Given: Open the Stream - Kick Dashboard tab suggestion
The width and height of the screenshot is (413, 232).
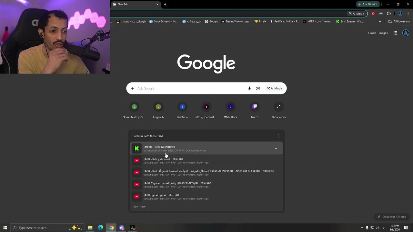Looking at the screenshot, I should click(206, 148).
